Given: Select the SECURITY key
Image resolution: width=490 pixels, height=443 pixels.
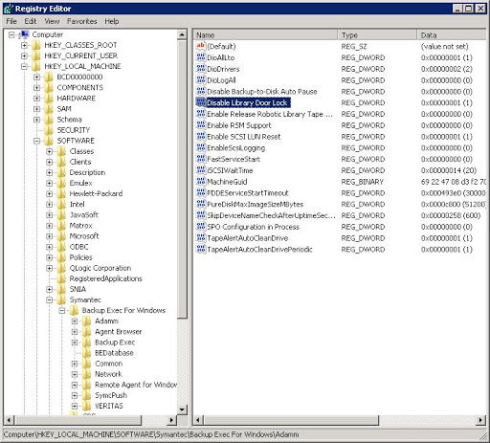Looking at the screenshot, I should (74, 130).
